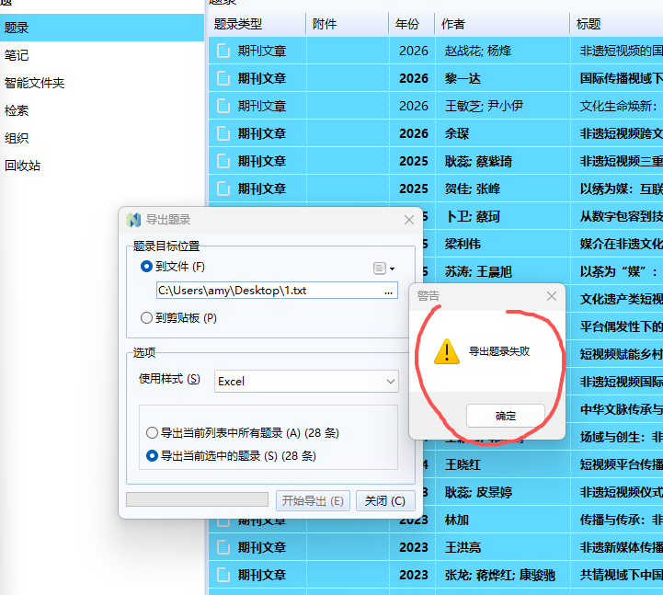Sort by 附件 column header
This screenshot has height=595, width=663.
tap(348, 24)
